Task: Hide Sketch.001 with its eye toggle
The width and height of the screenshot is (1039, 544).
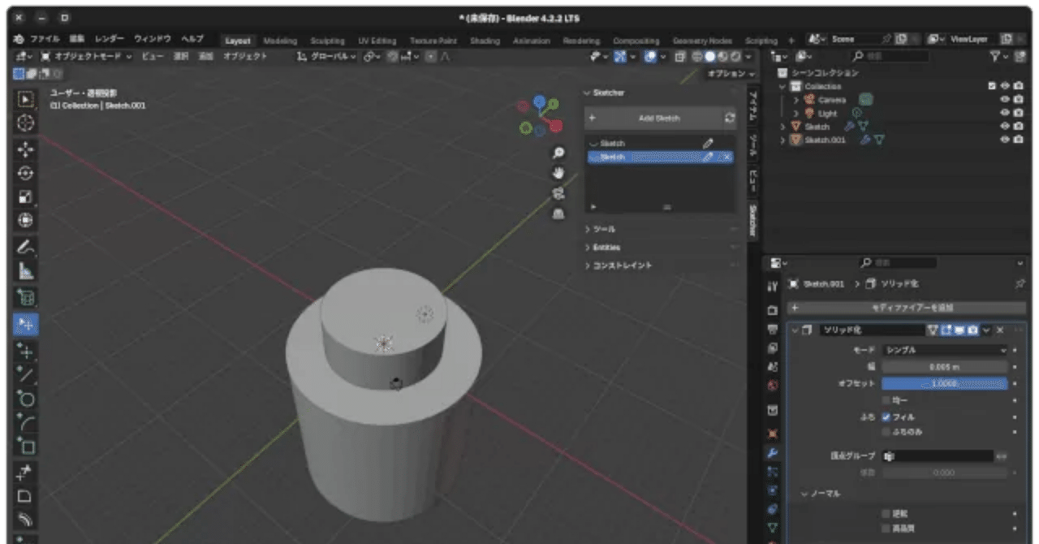Action: (x=1004, y=140)
